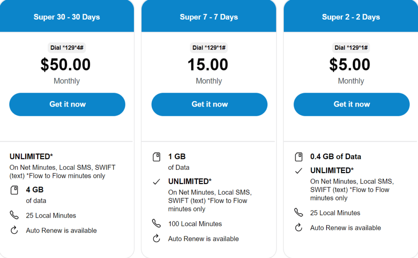The width and height of the screenshot is (418, 258).
Task: Select the Super 7 - 7 Days header
Action: [209, 17]
